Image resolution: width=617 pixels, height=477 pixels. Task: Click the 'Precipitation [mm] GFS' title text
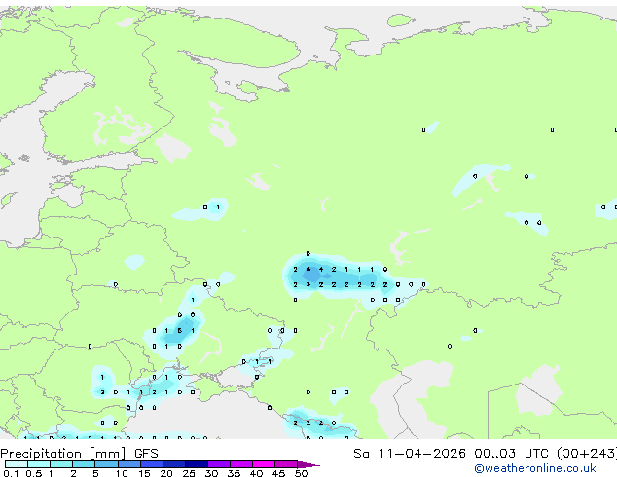click(x=79, y=454)
